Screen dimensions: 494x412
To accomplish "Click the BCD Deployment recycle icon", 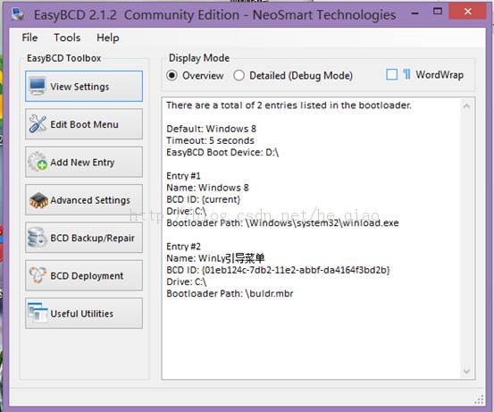I will click(x=38, y=275).
